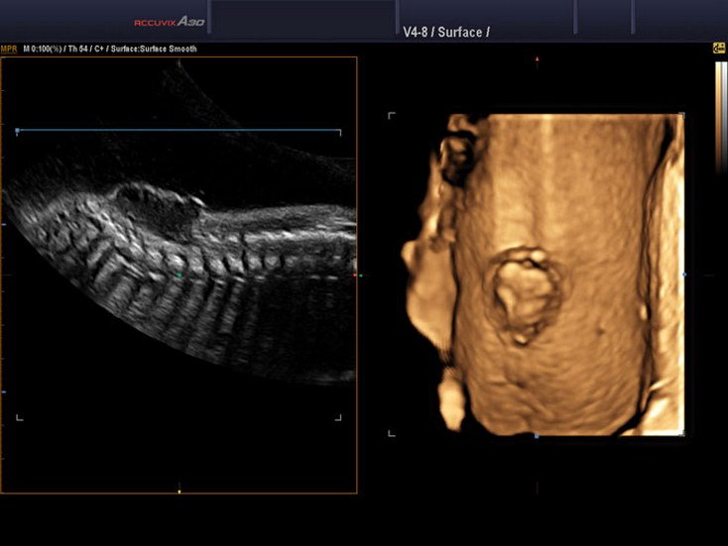Click the blue ROI line's right end
Image resolution: width=728 pixels, height=546 pixels.
[340, 131]
